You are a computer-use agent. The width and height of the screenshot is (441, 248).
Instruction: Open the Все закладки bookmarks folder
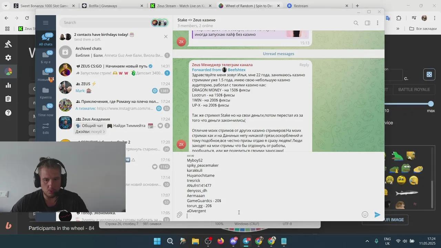tap(423, 29)
